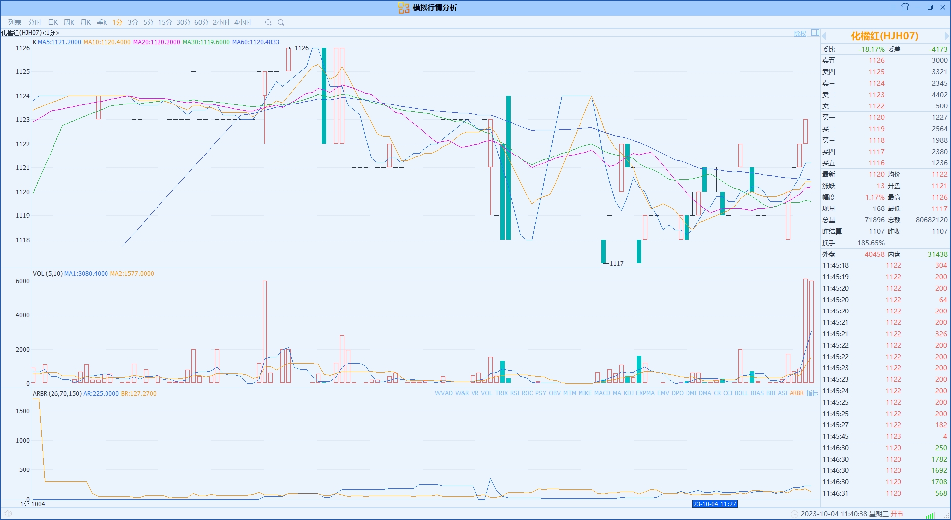Go to next instrument with right arrow
Viewport: 951px width, 520px height.
click(x=947, y=36)
